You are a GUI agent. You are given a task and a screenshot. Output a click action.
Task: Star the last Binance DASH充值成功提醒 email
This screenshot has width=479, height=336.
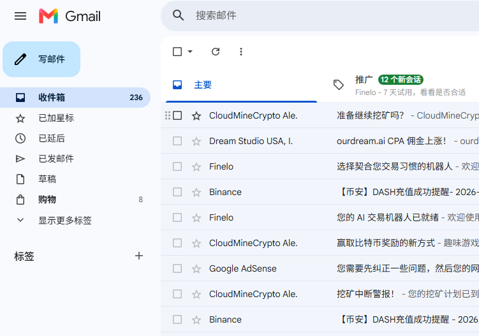click(196, 320)
